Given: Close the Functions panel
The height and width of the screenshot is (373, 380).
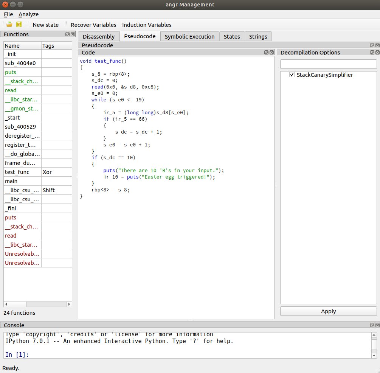Looking at the screenshot, I should coord(73,34).
